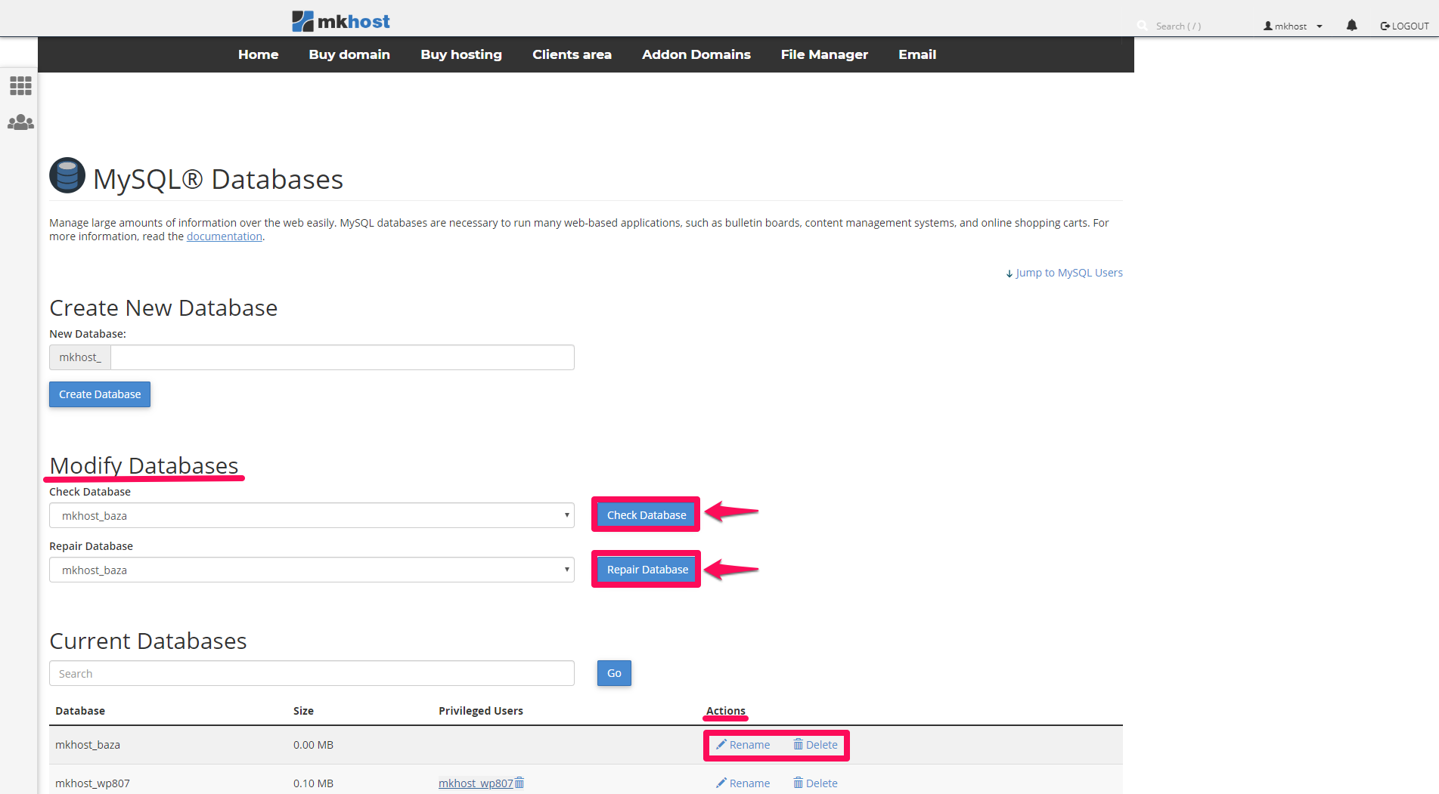Open the apps grid sidebar icon
Viewport: 1439px width, 794px height.
click(x=20, y=85)
